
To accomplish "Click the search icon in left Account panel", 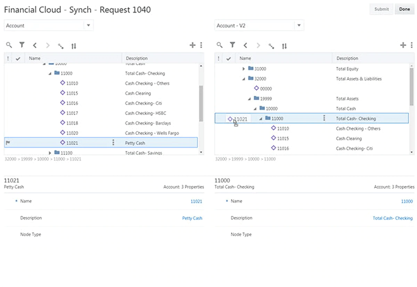I will [9, 45].
